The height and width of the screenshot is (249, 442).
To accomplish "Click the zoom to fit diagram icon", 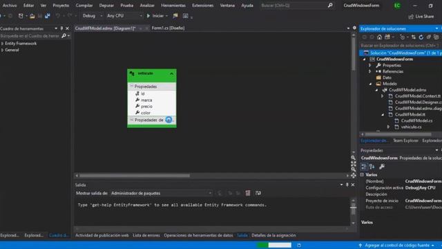I will 353,164.
